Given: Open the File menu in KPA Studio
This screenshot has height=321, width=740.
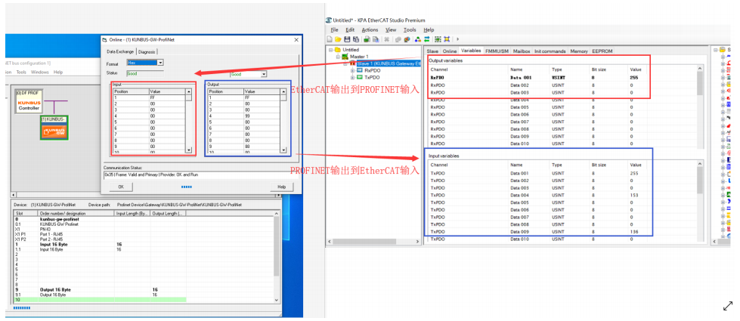Looking at the screenshot, I should 334,29.
